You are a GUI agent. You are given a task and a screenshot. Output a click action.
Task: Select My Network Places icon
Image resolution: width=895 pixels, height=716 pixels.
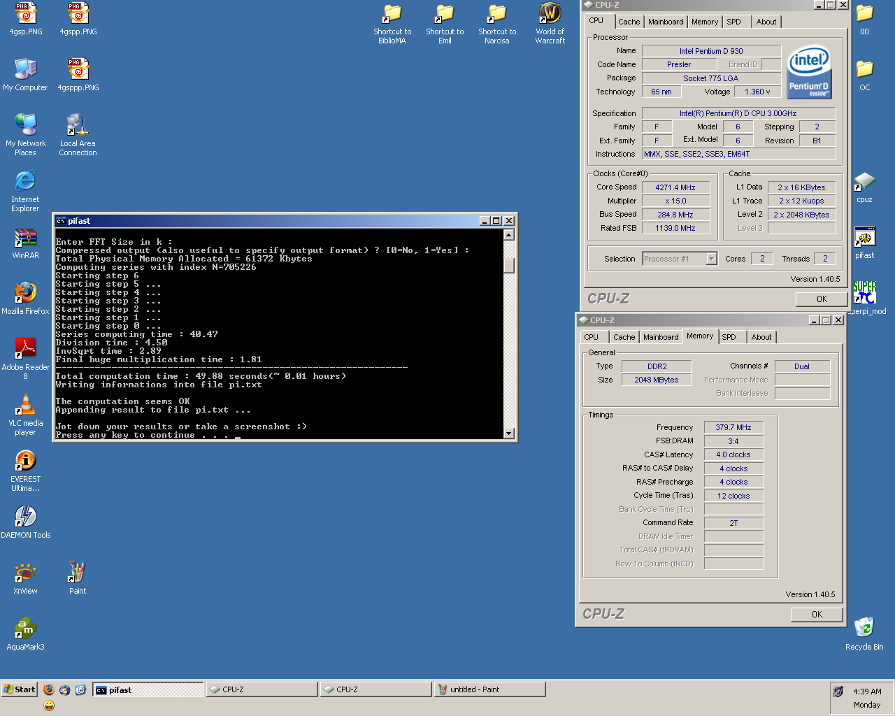(x=25, y=135)
